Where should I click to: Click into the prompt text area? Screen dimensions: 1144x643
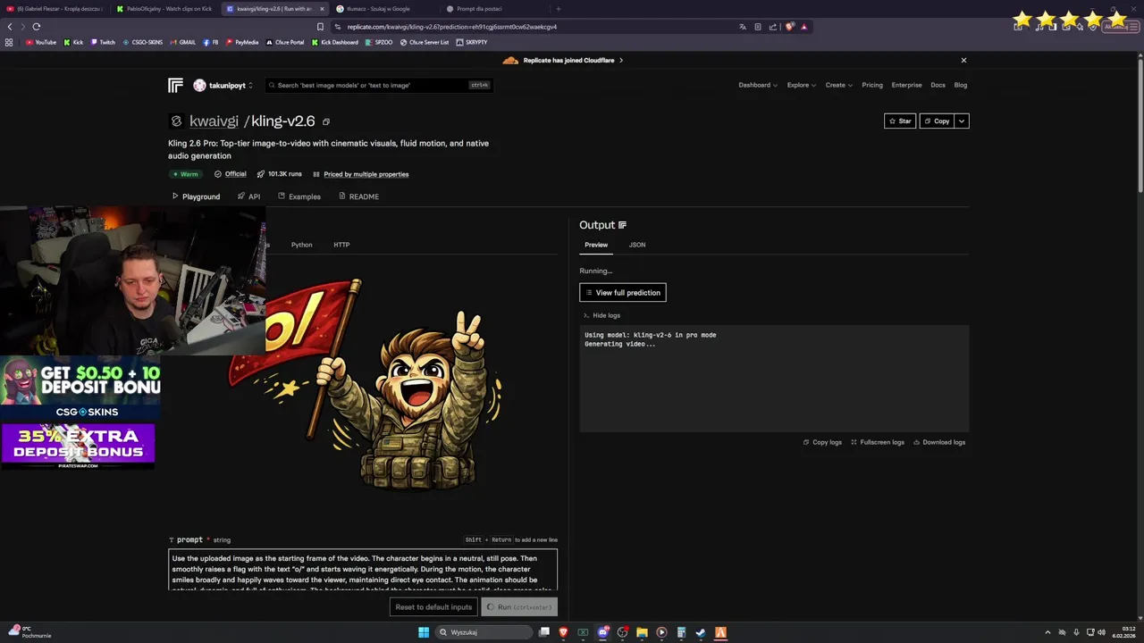coord(363,570)
